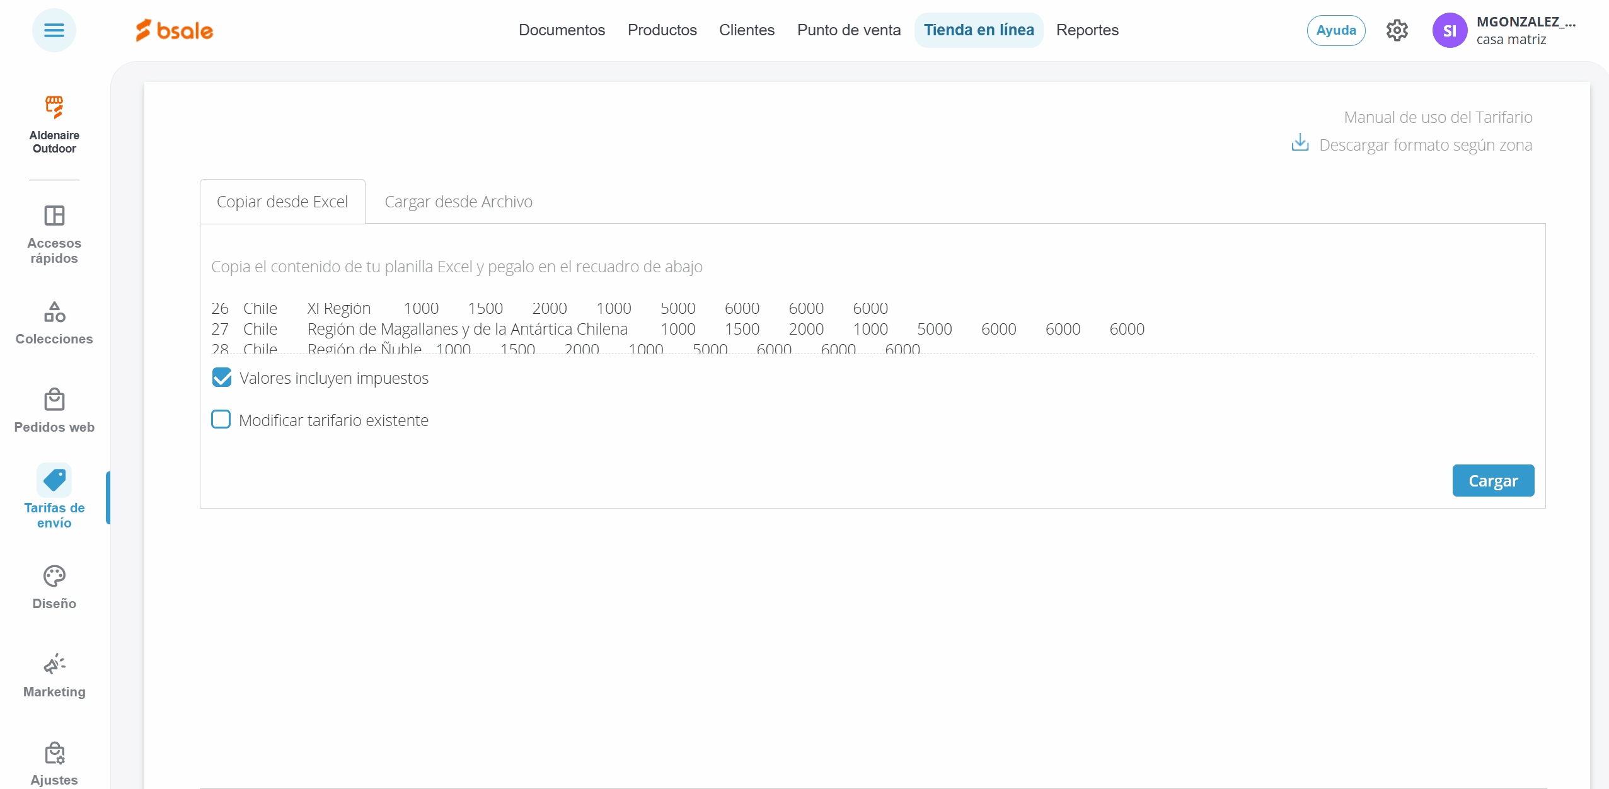Open the hamburger menu icon
The image size is (1609, 789).
pyautogui.click(x=54, y=30)
